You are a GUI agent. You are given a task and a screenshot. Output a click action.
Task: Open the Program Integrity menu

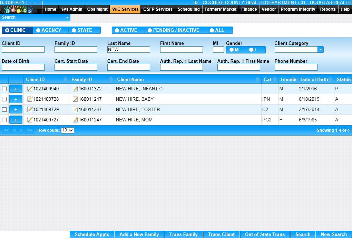pyautogui.click(x=298, y=9)
